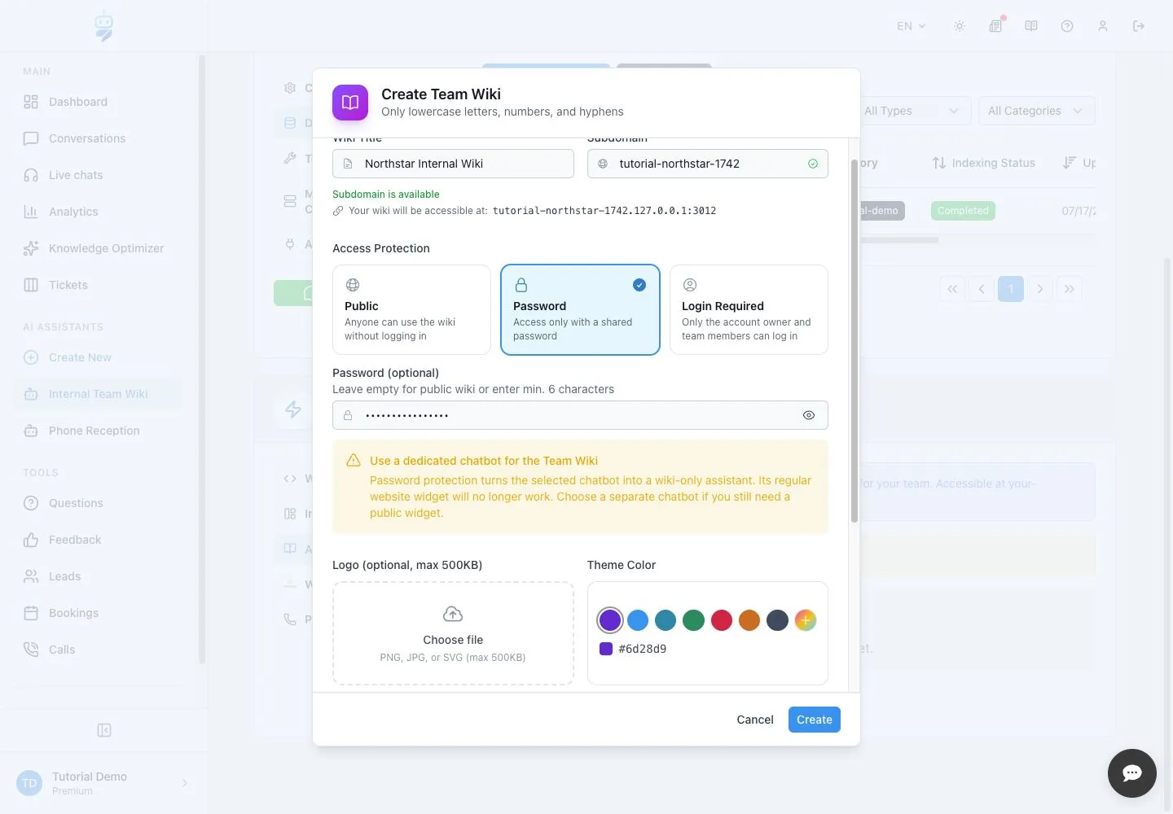1173x814 pixels.
Task: Click the Completed status badge
Action: (x=963, y=211)
